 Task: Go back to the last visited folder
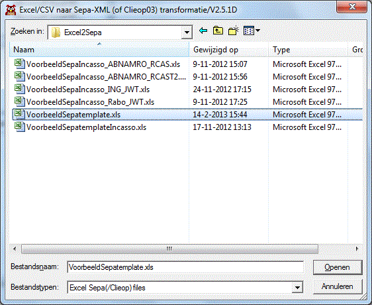[x=203, y=30]
